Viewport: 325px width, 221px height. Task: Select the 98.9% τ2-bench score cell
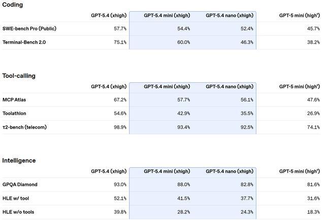pyautogui.click(x=119, y=127)
